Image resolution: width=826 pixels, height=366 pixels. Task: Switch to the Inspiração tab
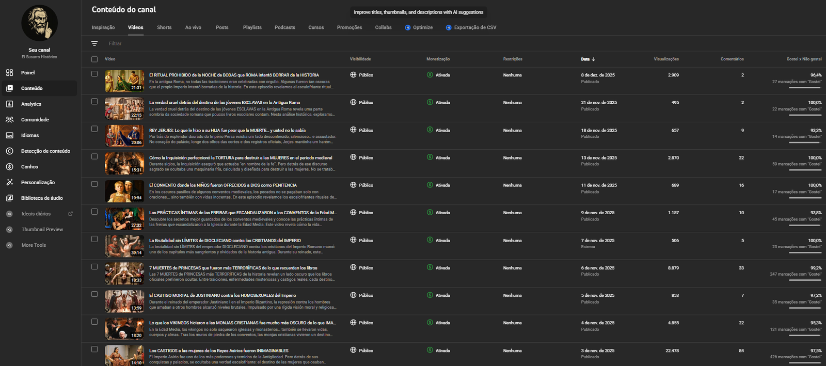(x=103, y=28)
